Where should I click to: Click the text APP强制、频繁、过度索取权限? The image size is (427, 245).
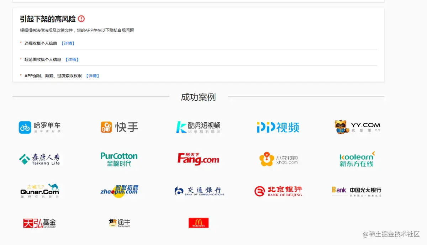(53, 76)
